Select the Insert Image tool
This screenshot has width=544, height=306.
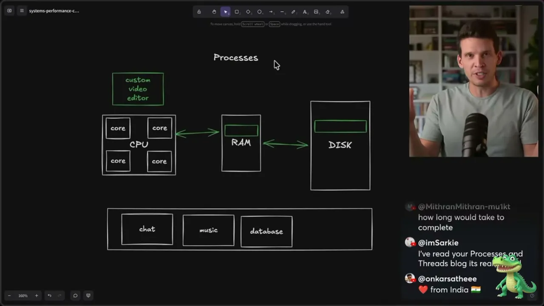(x=316, y=12)
